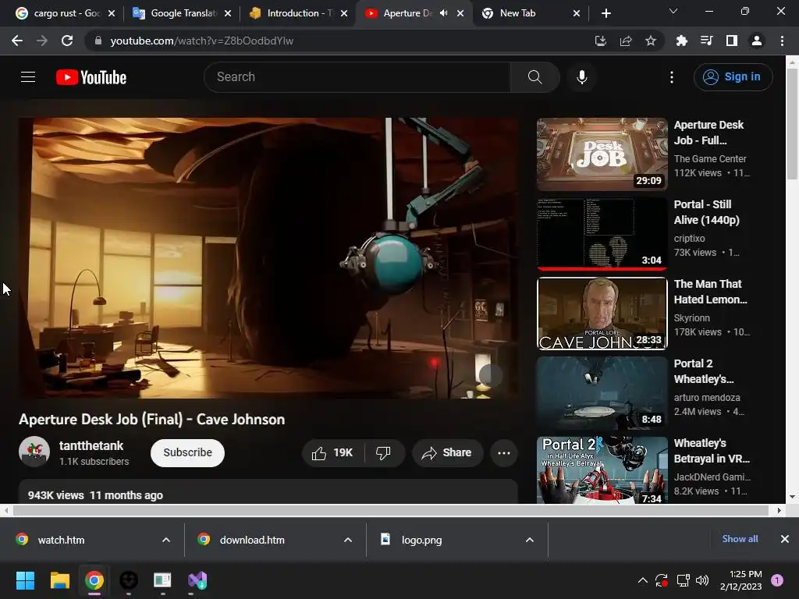Toggle Chrome side panel

732,41
